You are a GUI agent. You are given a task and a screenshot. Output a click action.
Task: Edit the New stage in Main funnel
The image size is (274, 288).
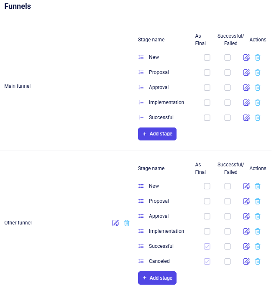246,58
